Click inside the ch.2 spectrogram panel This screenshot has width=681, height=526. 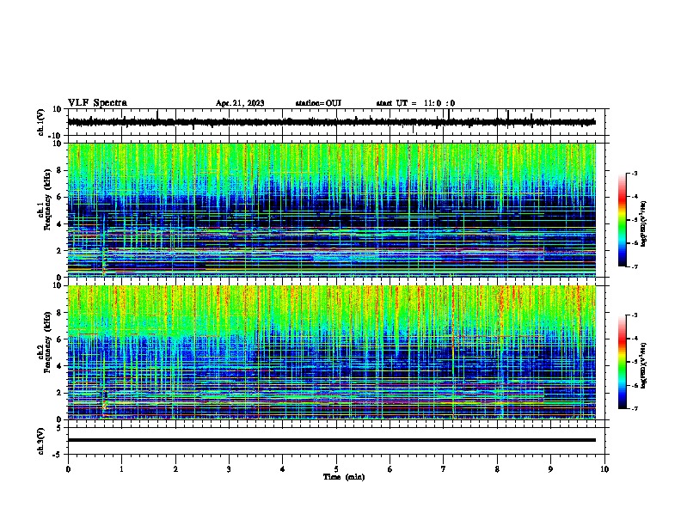click(331, 352)
